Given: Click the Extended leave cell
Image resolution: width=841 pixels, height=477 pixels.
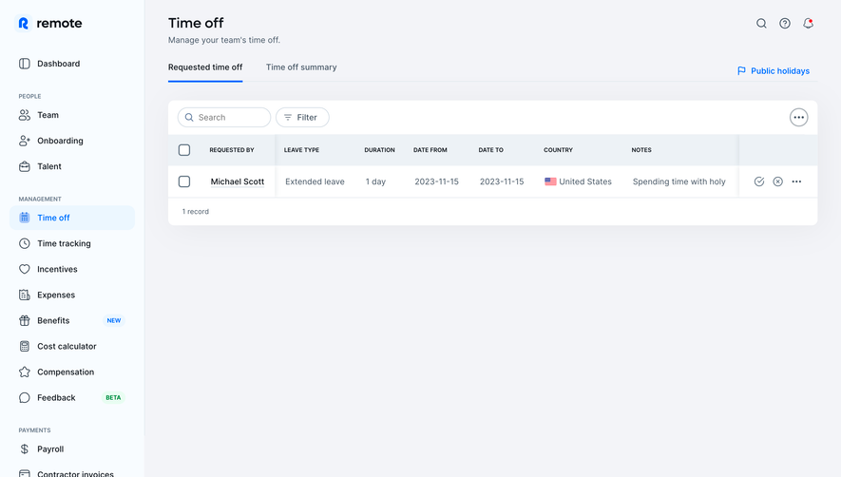Looking at the screenshot, I should pyautogui.click(x=315, y=181).
